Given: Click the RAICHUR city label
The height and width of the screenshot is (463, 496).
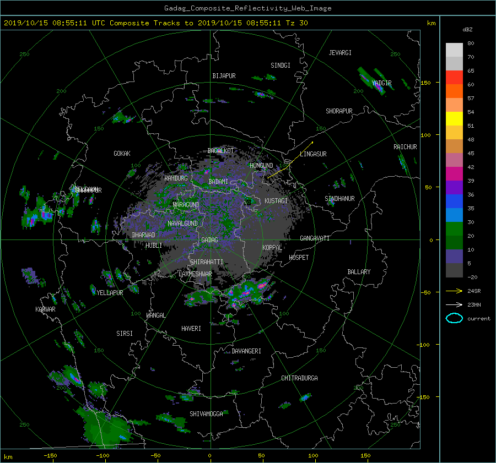Looking at the screenshot, I should pyautogui.click(x=405, y=146).
